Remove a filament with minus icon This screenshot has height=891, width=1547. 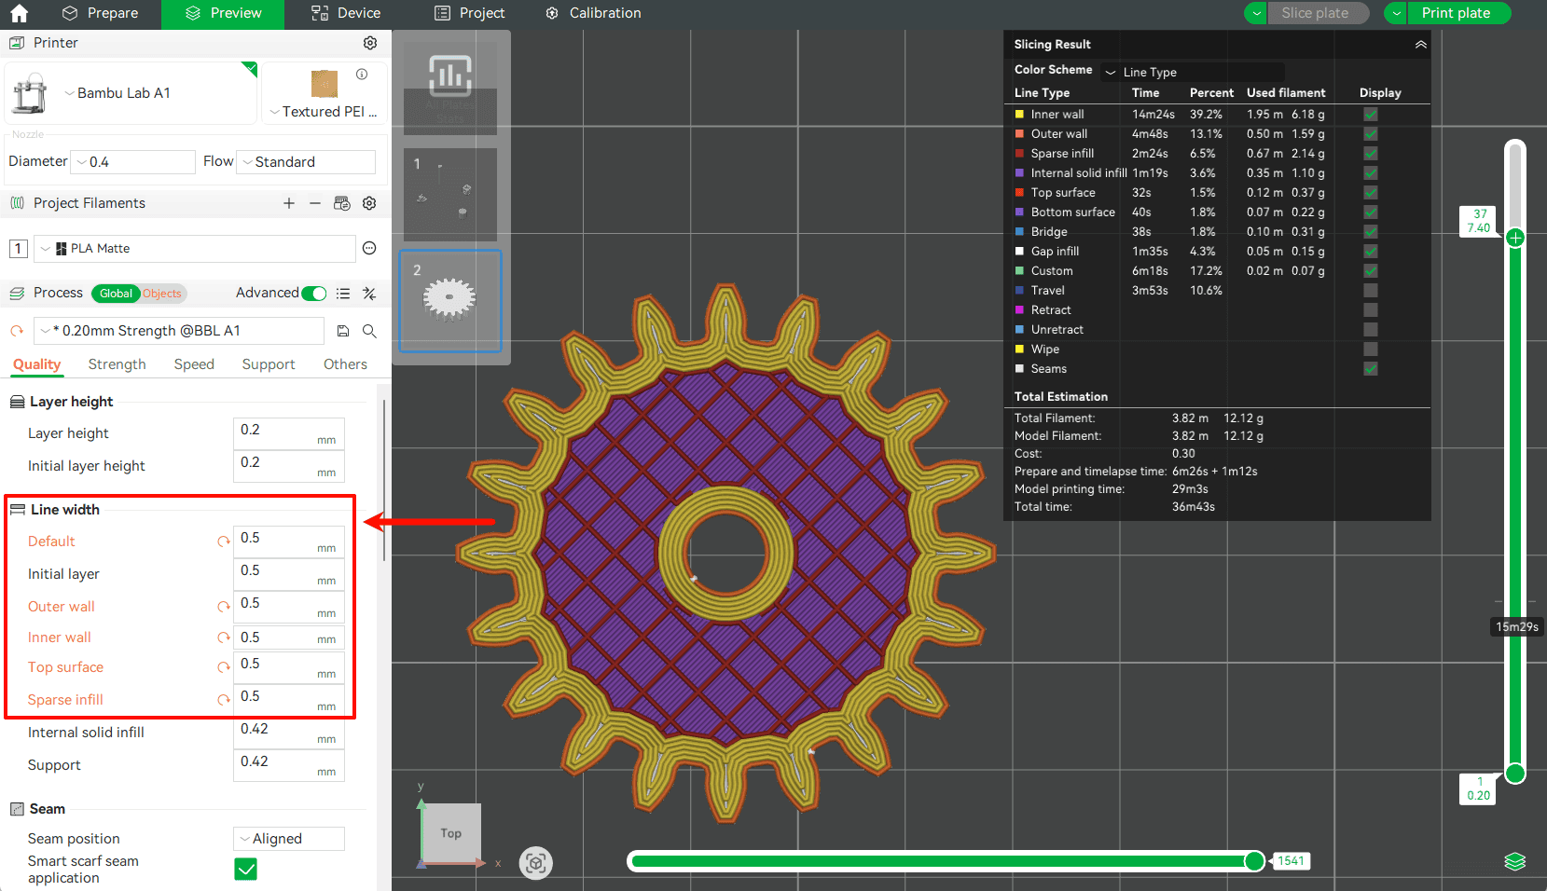tap(315, 203)
